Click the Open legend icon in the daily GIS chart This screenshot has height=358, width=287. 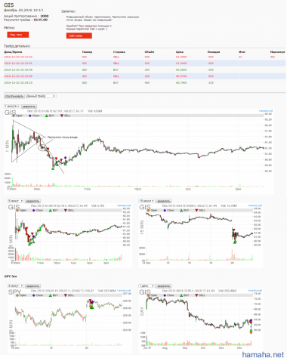[149, 295]
